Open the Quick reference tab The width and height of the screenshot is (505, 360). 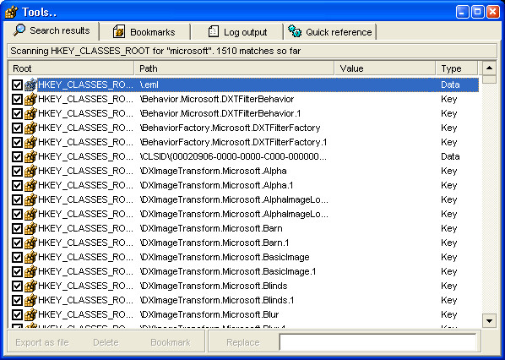pyautogui.click(x=330, y=32)
